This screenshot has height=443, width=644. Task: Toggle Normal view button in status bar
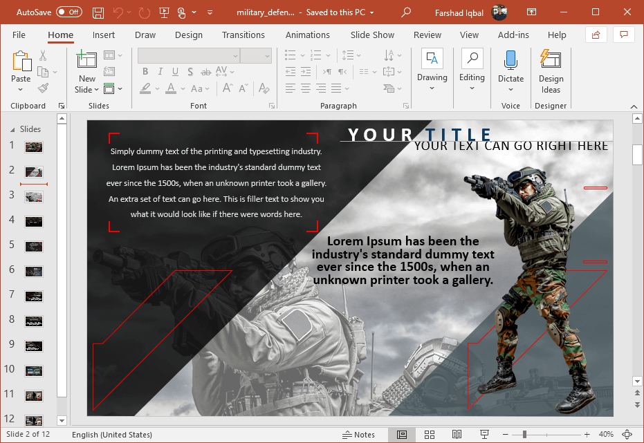click(x=402, y=435)
